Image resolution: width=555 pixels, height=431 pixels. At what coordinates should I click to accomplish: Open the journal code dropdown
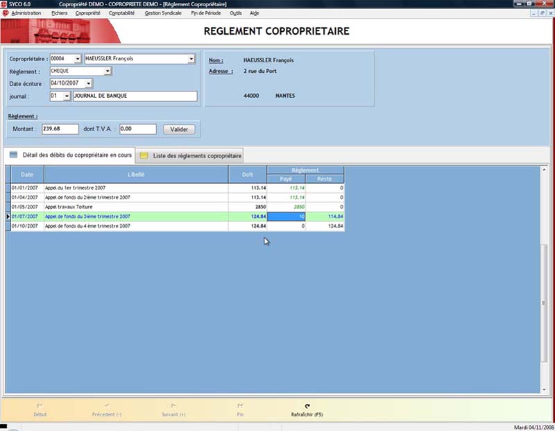67,96
